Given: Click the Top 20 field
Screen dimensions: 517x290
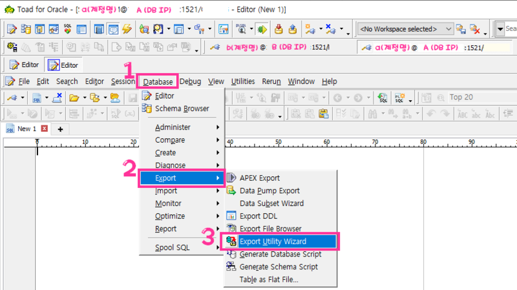Looking at the screenshot, I should click(x=481, y=98).
